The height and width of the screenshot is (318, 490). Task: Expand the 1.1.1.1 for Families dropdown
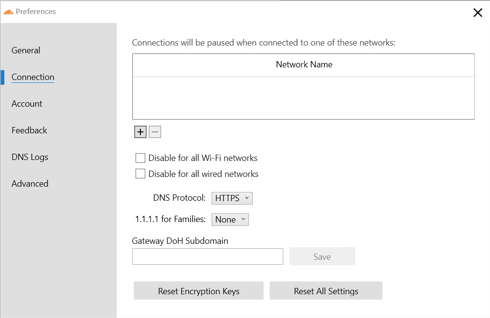tap(230, 220)
